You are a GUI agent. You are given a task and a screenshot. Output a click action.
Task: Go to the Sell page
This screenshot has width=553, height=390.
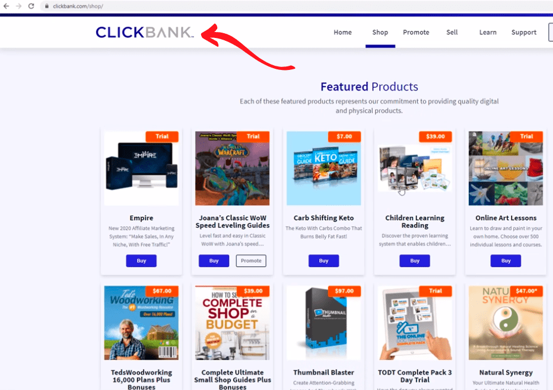tap(452, 32)
